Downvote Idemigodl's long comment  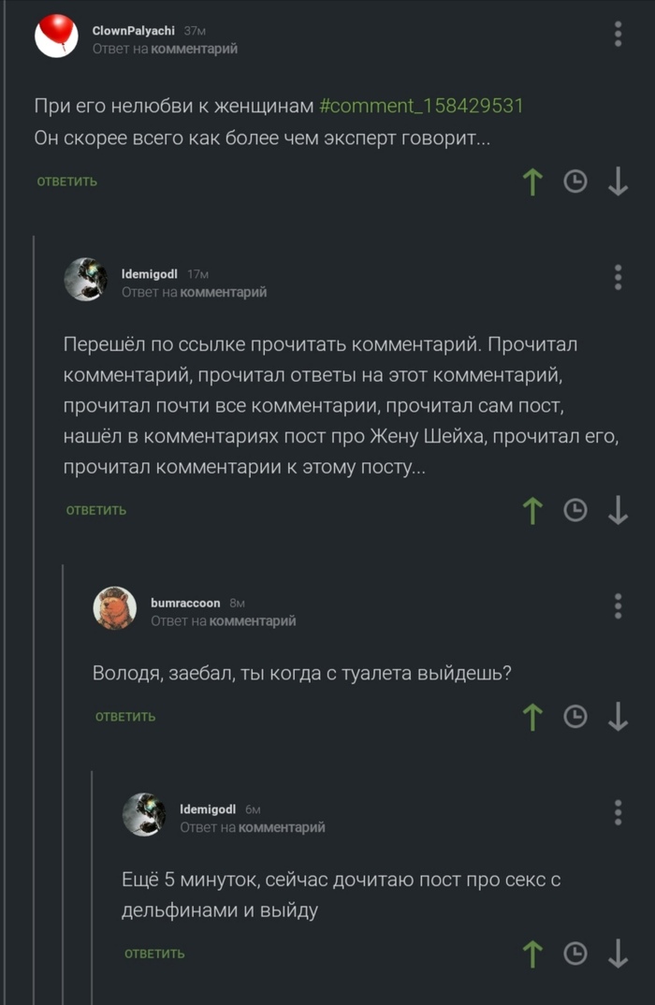[x=617, y=511]
